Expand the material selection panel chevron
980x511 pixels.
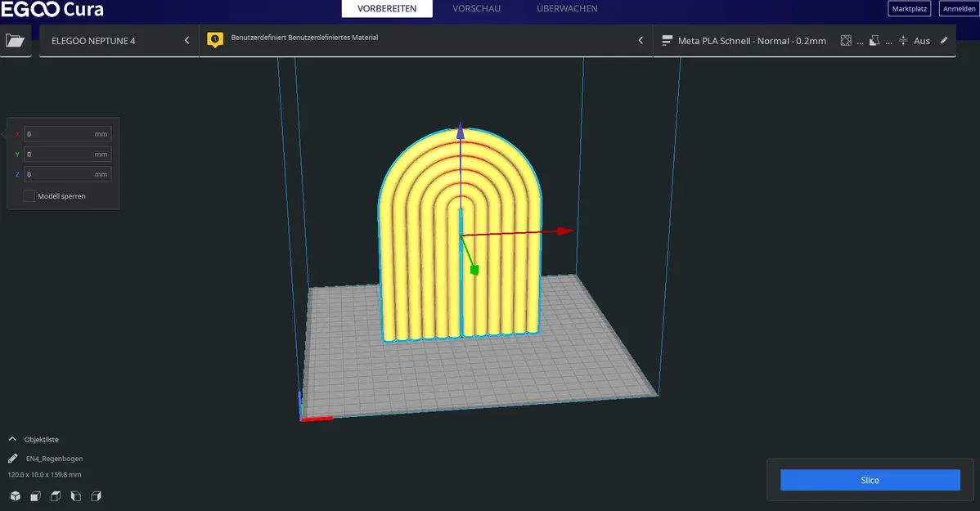pyautogui.click(x=641, y=41)
